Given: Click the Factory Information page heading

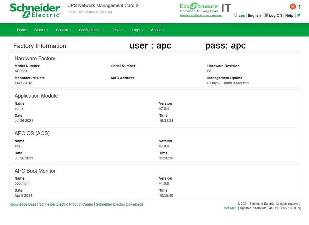Looking at the screenshot, I should 40,46.
